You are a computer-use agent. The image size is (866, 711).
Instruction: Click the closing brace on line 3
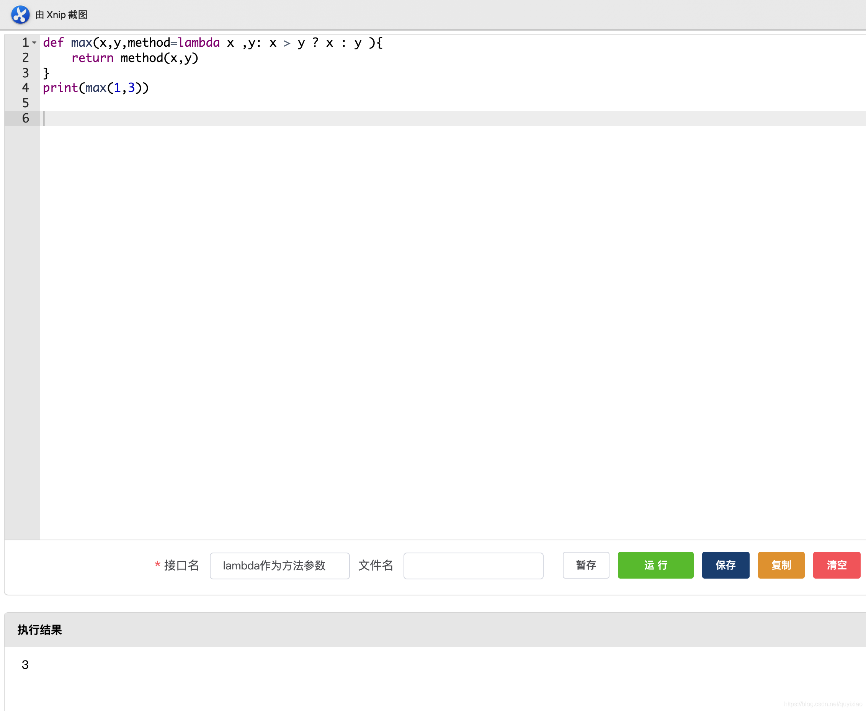point(46,73)
